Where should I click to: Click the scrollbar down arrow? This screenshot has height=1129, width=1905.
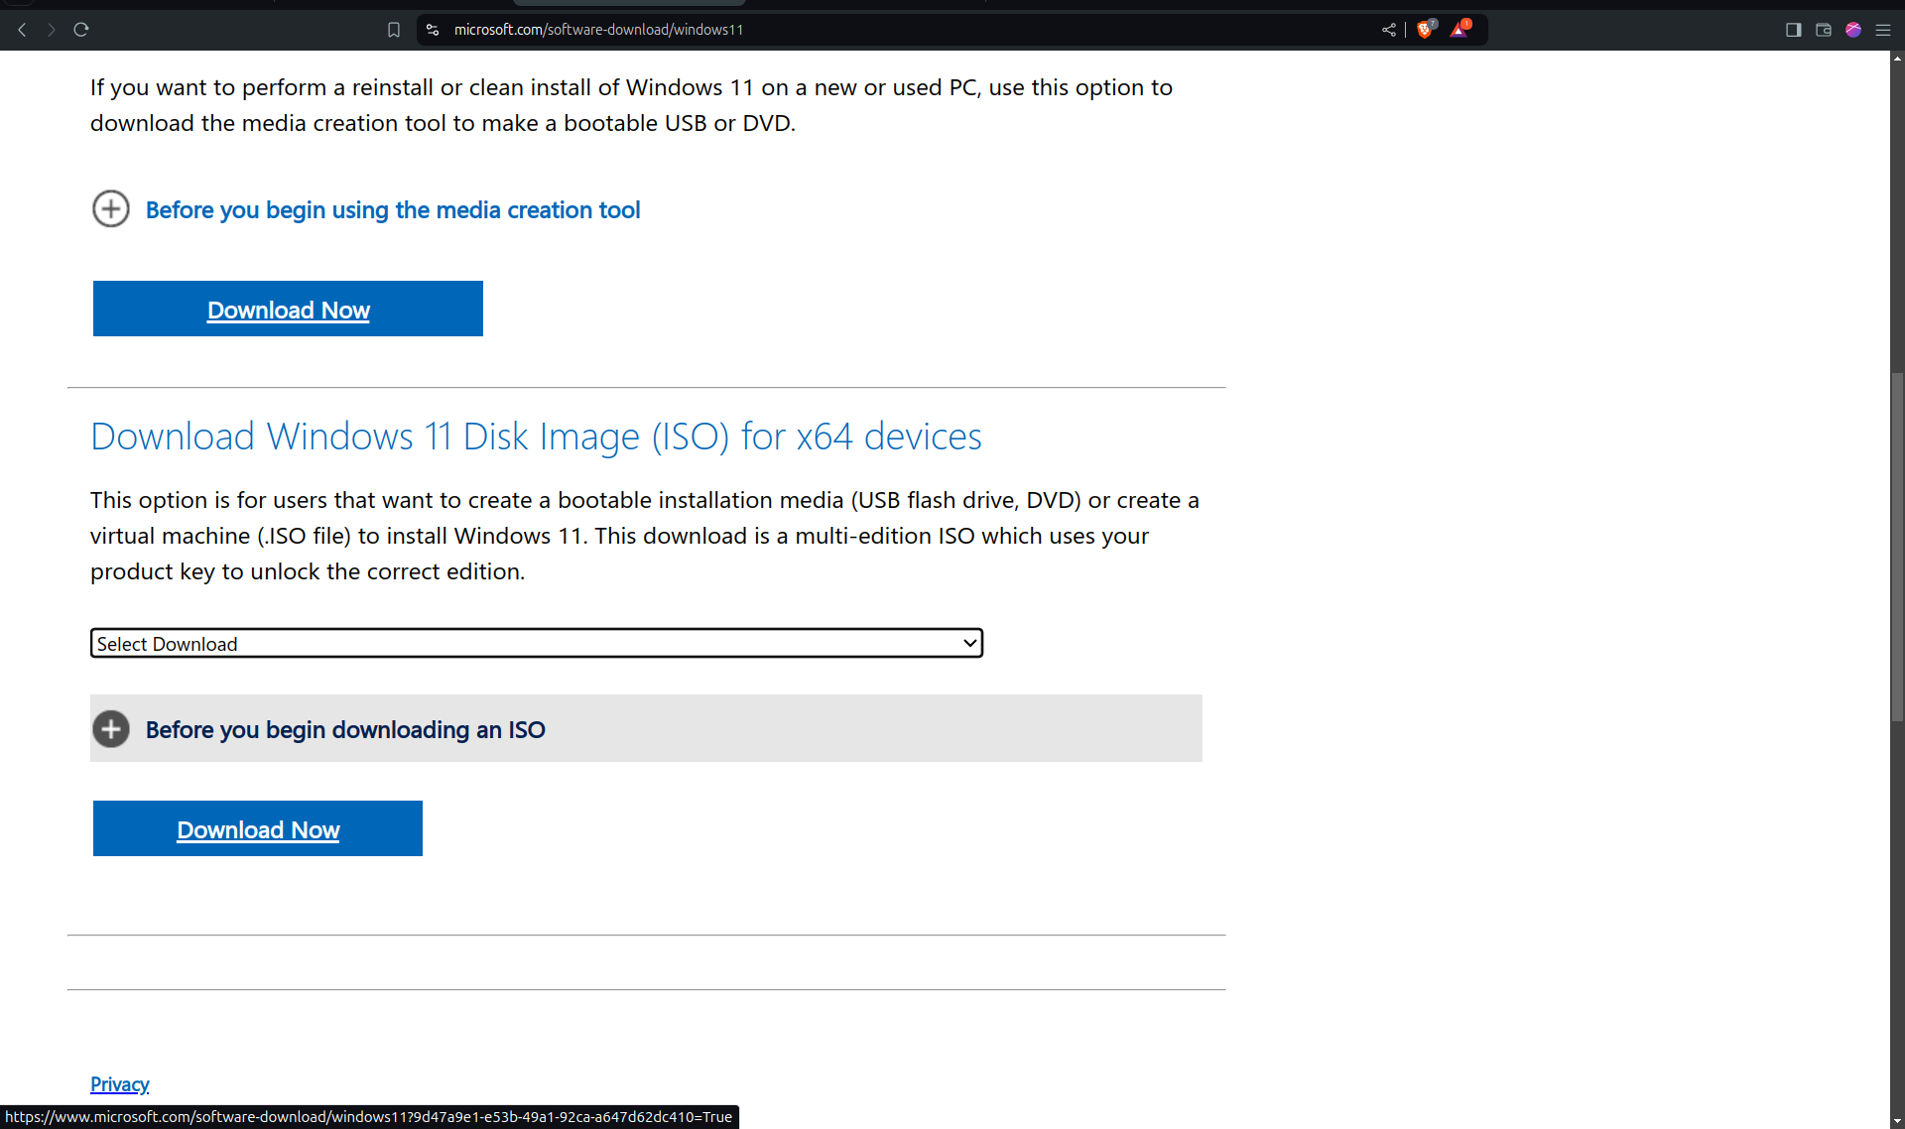1897,1121
